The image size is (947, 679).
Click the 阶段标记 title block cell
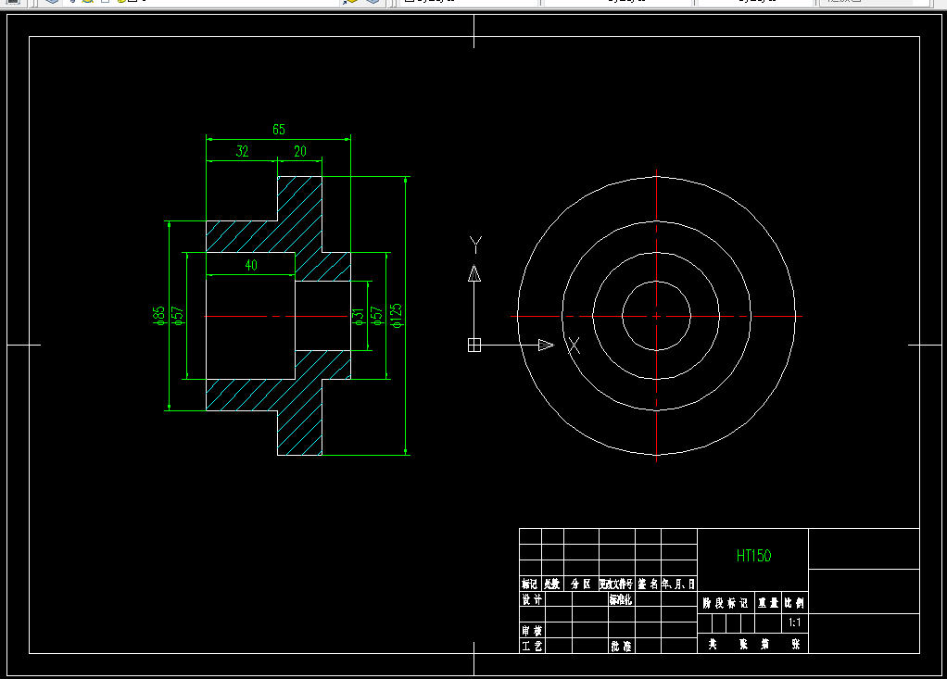pyautogui.click(x=726, y=603)
